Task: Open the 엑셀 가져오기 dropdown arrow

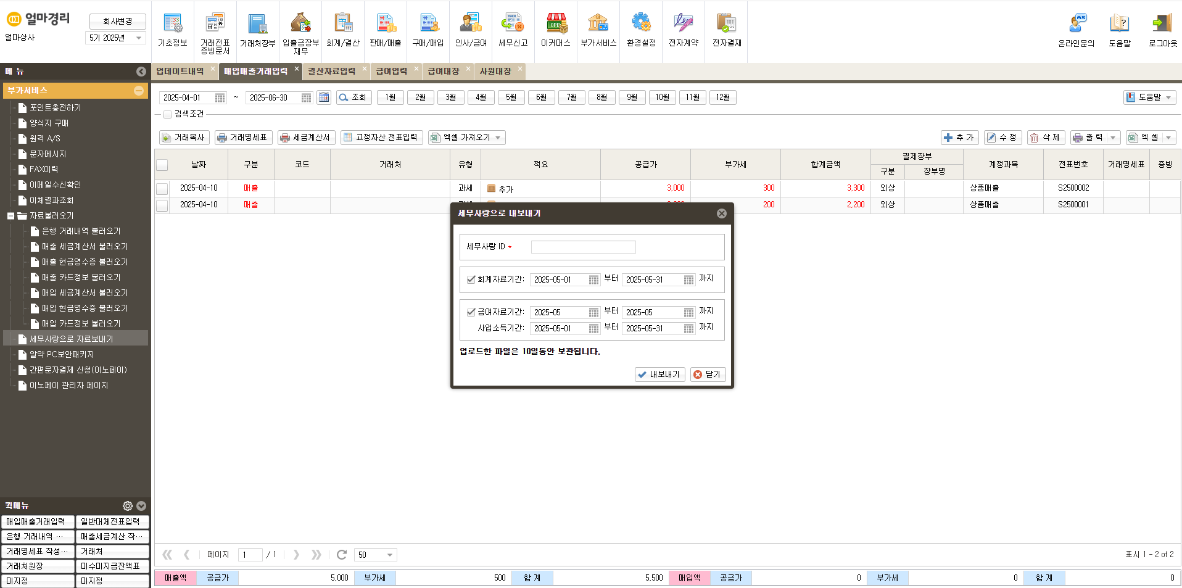Action: click(498, 137)
